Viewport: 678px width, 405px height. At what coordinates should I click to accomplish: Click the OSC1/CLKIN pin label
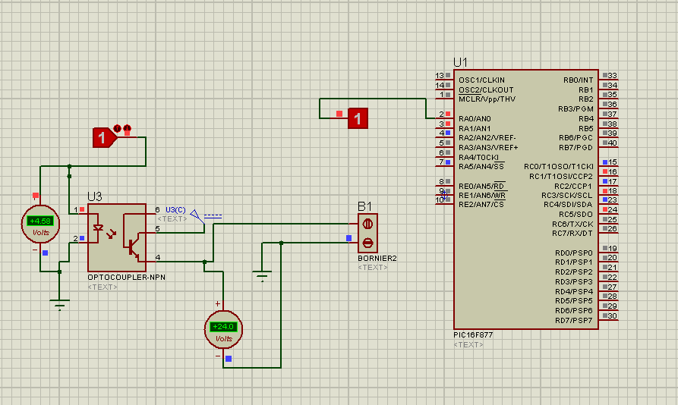[481, 80]
